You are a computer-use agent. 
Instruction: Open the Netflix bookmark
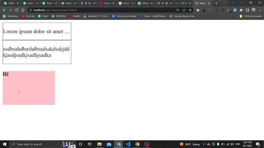pyautogui.click(x=74, y=16)
